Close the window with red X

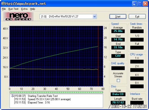145,4
